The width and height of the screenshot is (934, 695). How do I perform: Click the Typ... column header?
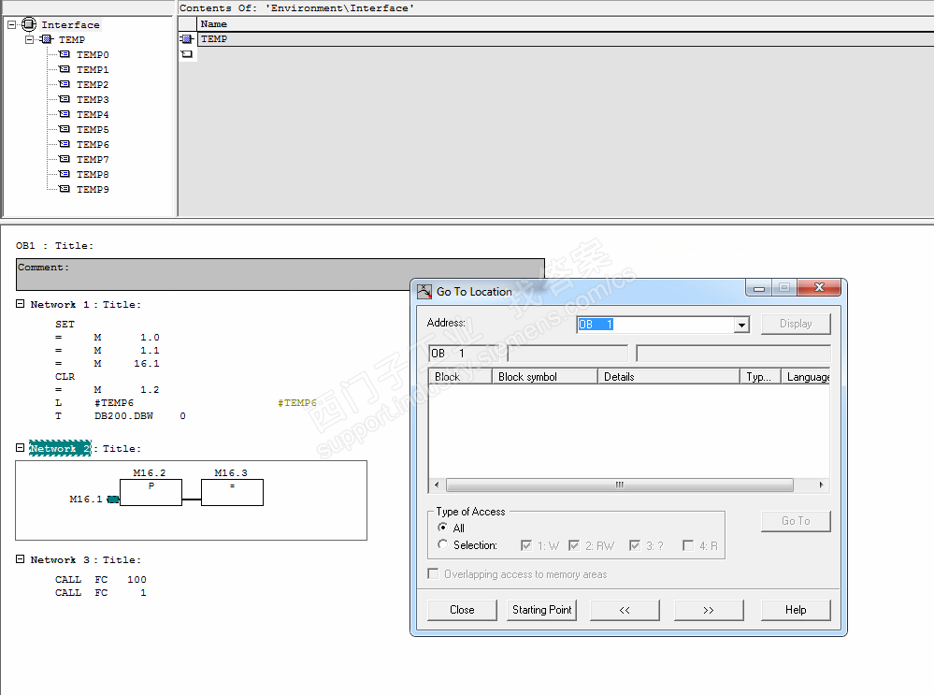760,376
